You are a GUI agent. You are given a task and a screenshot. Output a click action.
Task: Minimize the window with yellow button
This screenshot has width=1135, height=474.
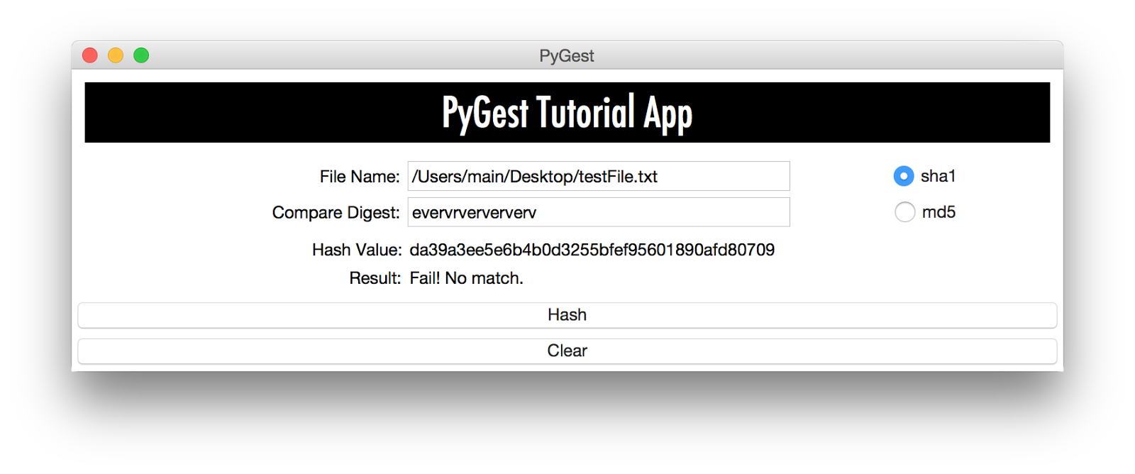click(116, 55)
